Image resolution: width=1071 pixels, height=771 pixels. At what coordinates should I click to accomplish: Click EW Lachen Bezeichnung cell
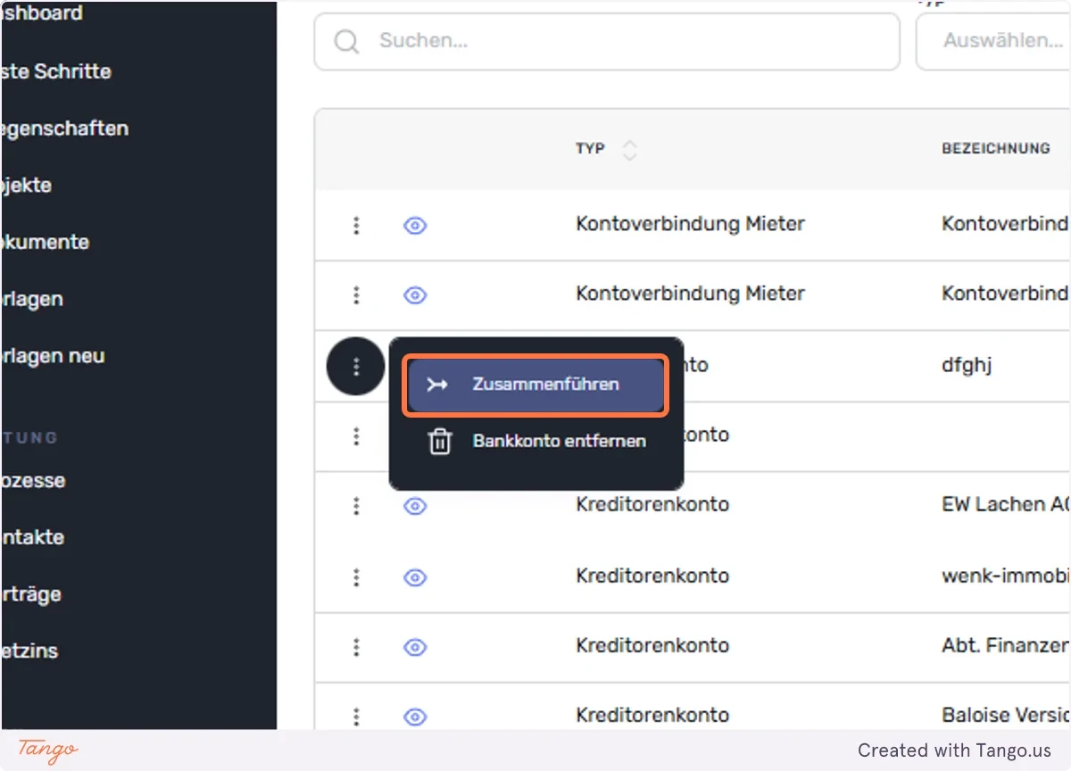[1006, 504]
